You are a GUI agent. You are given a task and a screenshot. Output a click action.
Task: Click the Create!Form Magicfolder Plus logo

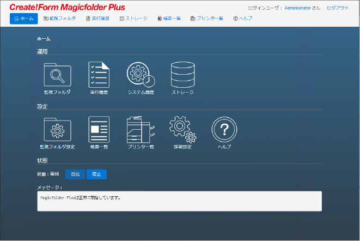coord(68,7)
